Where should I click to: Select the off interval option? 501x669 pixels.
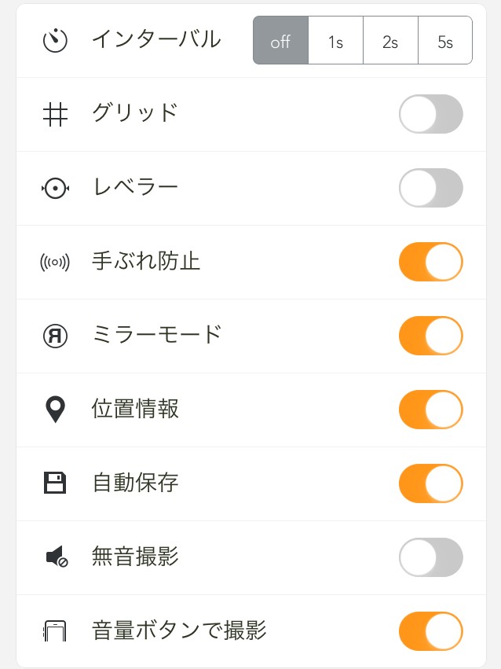pos(280,41)
